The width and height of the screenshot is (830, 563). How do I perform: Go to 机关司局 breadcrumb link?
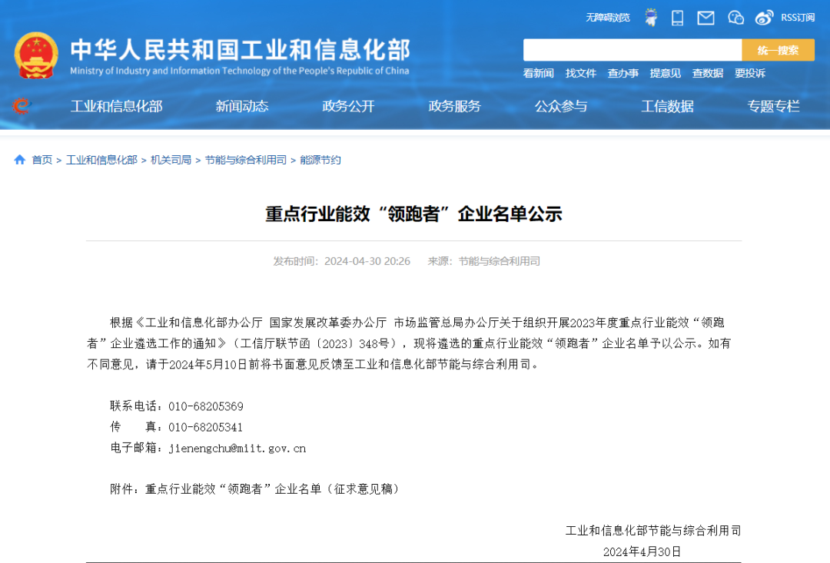click(x=171, y=160)
